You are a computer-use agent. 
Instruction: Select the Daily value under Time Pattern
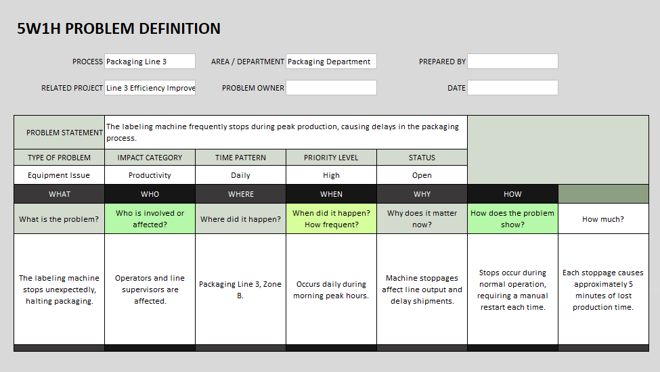point(240,175)
